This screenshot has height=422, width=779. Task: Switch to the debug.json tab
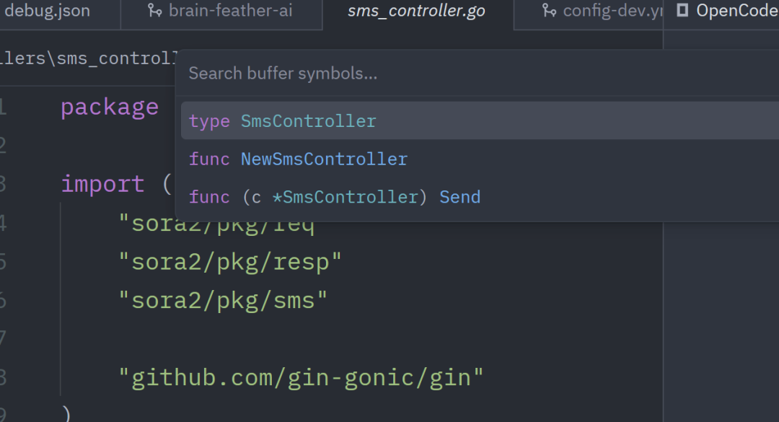point(47,10)
